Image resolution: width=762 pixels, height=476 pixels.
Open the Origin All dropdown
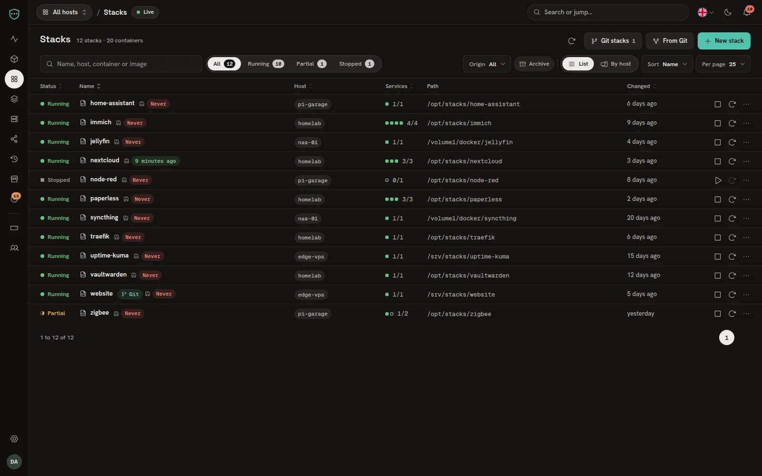[487, 64]
